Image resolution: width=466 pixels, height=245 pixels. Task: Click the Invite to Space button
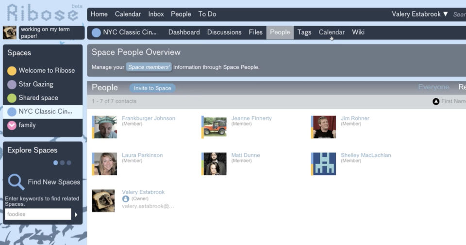pyautogui.click(x=152, y=88)
